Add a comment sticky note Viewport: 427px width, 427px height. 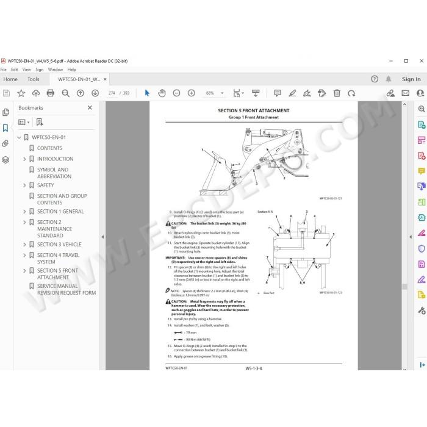click(278, 93)
